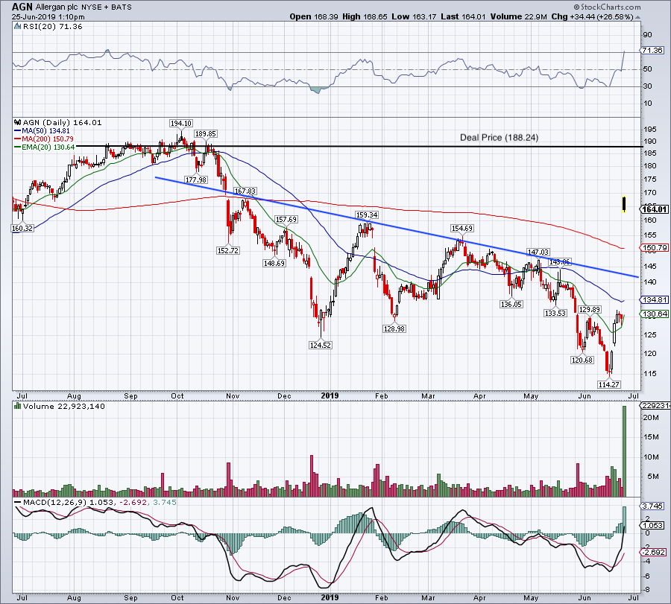Select the AGN ticker symbol in header

tap(22, 7)
